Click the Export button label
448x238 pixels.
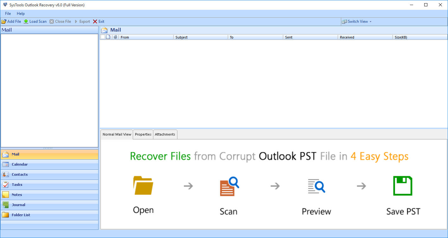[85, 21]
